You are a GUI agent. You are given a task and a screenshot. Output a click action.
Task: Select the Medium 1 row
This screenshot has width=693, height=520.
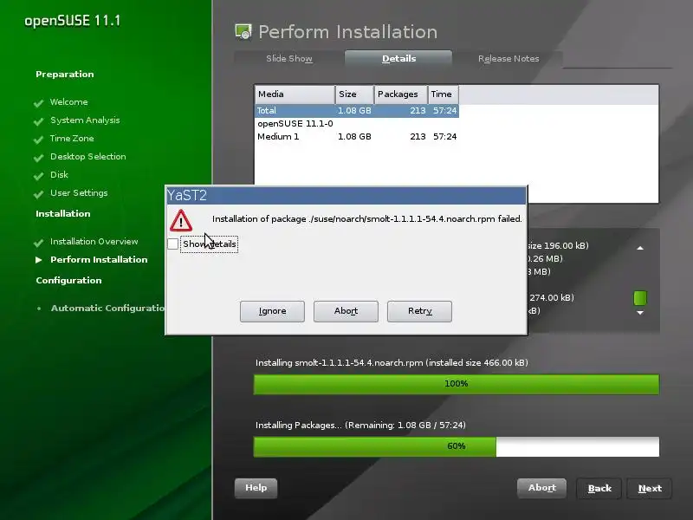(x=357, y=137)
